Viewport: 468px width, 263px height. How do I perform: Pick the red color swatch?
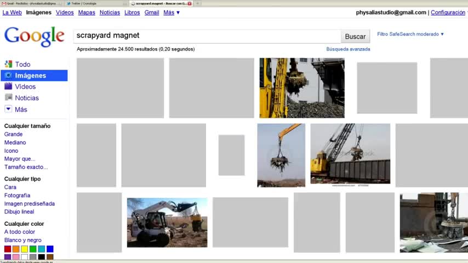coord(8,249)
